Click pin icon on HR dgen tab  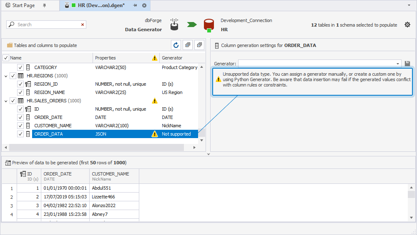point(135,5)
